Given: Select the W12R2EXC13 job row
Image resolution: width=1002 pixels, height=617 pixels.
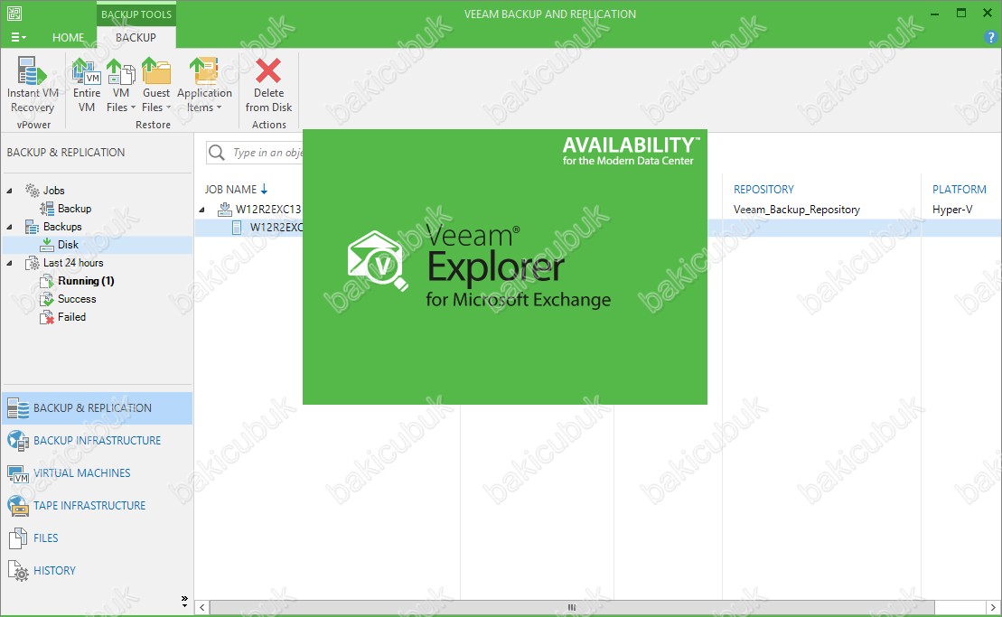Looking at the screenshot, I should [x=598, y=210].
